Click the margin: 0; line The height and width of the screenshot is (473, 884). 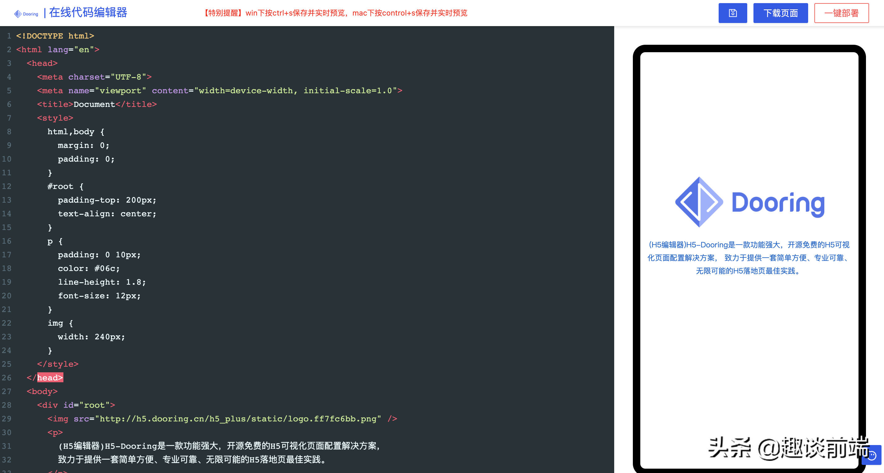[x=84, y=145]
